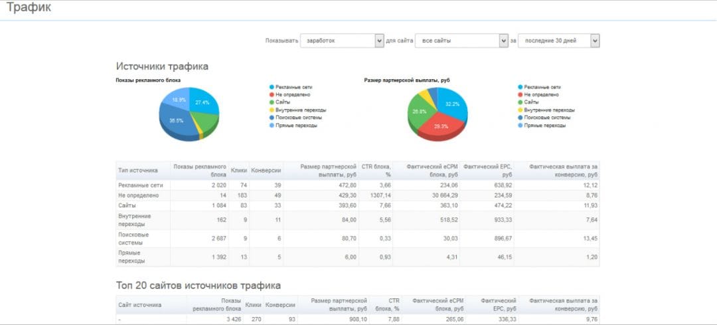Click 'Сайты' green dot in payout legend
Image resolution: width=717 pixels, height=325 pixels.
pyautogui.click(x=520, y=102)
